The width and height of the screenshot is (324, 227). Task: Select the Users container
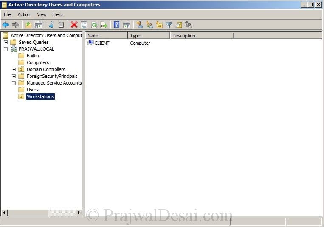[x=32, y=90]
